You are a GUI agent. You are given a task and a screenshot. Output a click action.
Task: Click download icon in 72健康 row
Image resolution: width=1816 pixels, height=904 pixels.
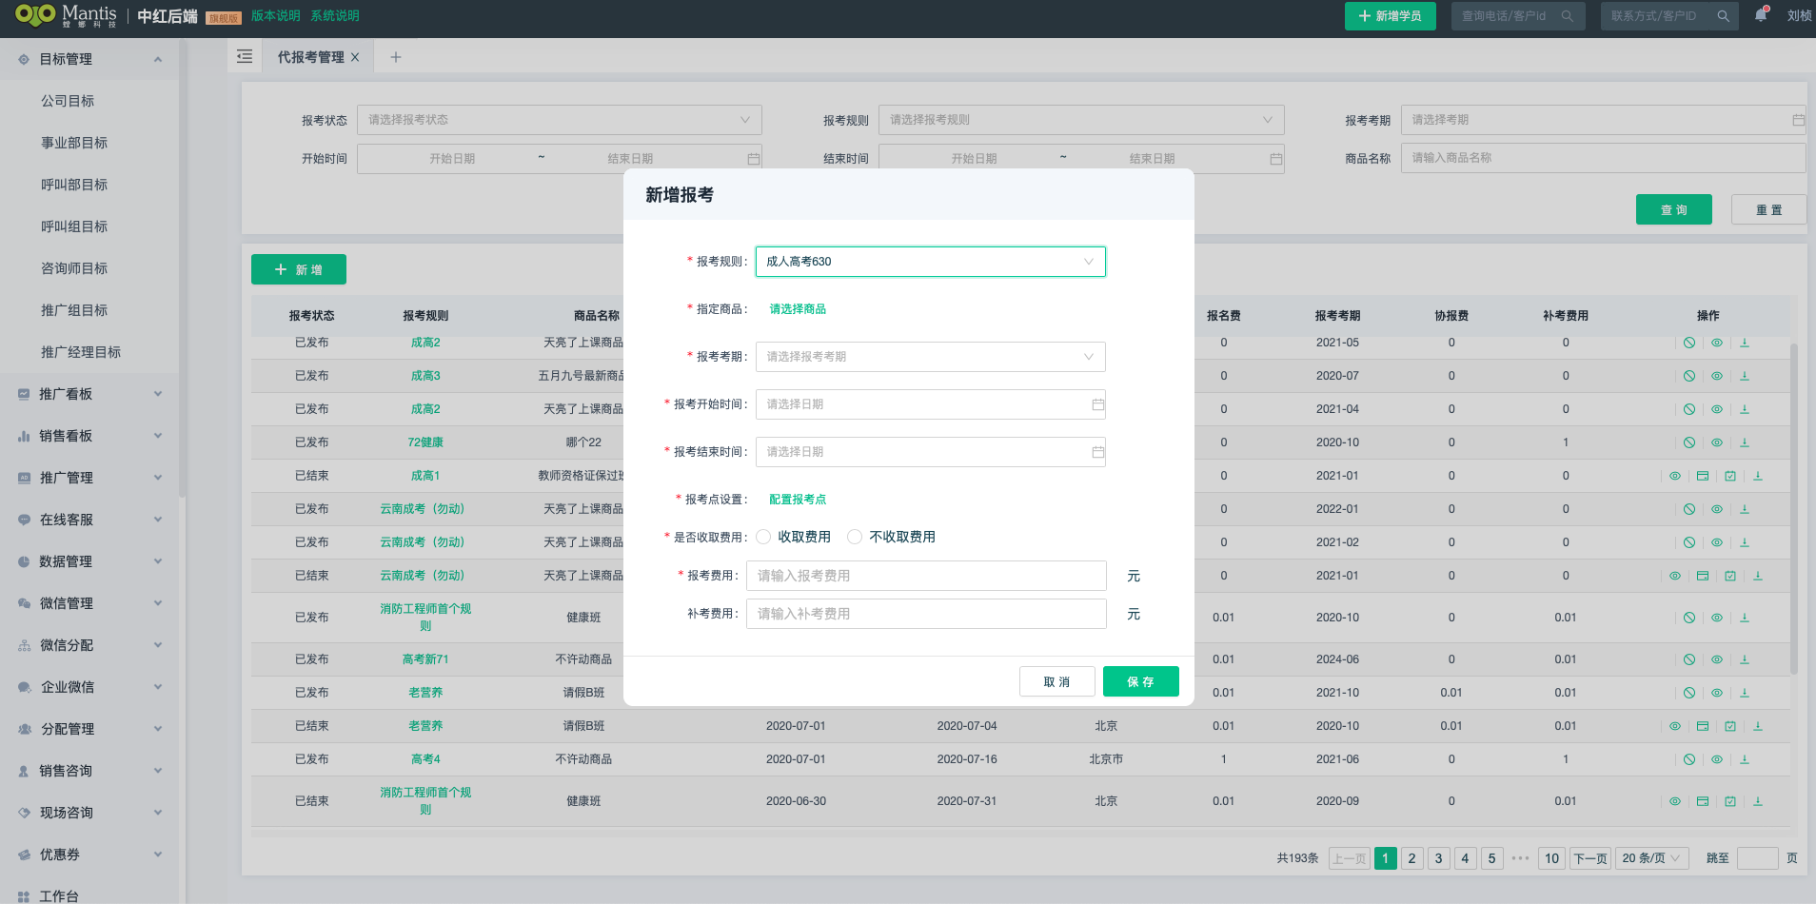coord(1745,442)
